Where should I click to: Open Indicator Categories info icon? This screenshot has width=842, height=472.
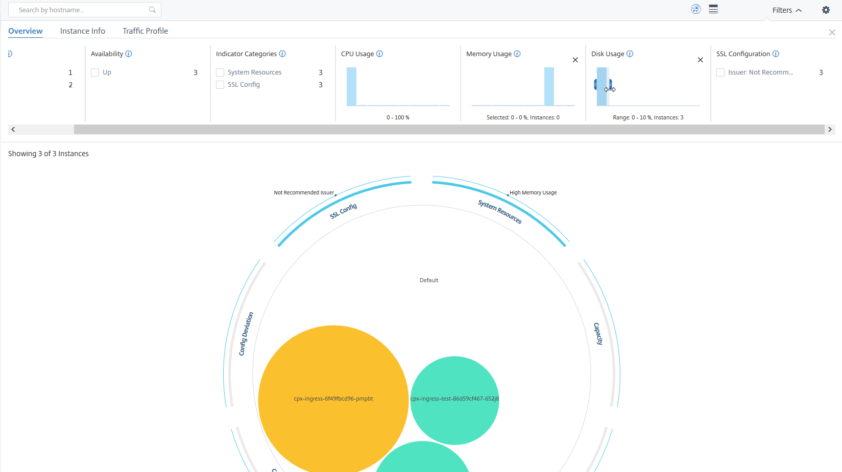pyautogui.click(x=282, y=54)
